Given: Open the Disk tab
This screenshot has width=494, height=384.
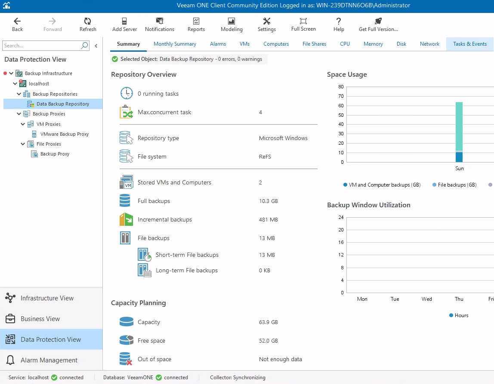Looking at the screenshot, I should pos(401,44).
